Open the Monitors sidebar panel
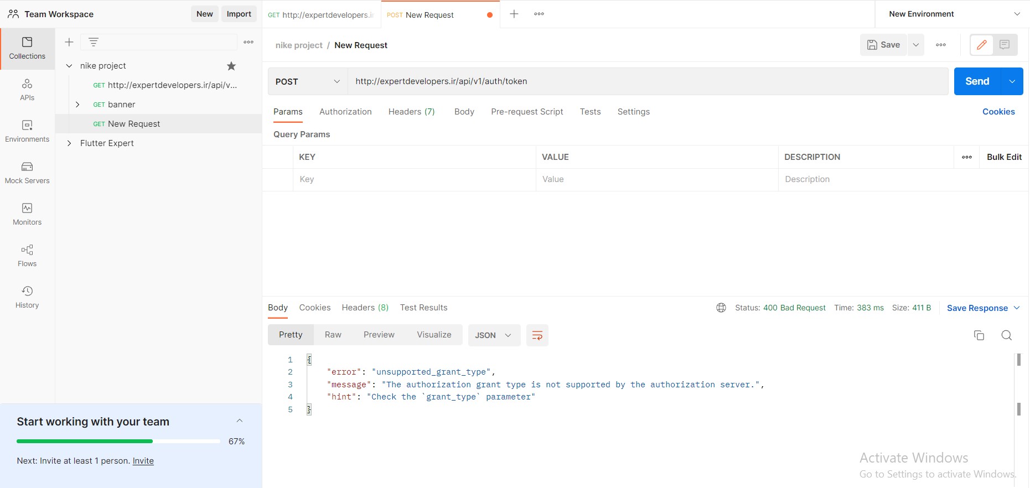This screenshot has width=1030, height=488. [x=27, y=215]
